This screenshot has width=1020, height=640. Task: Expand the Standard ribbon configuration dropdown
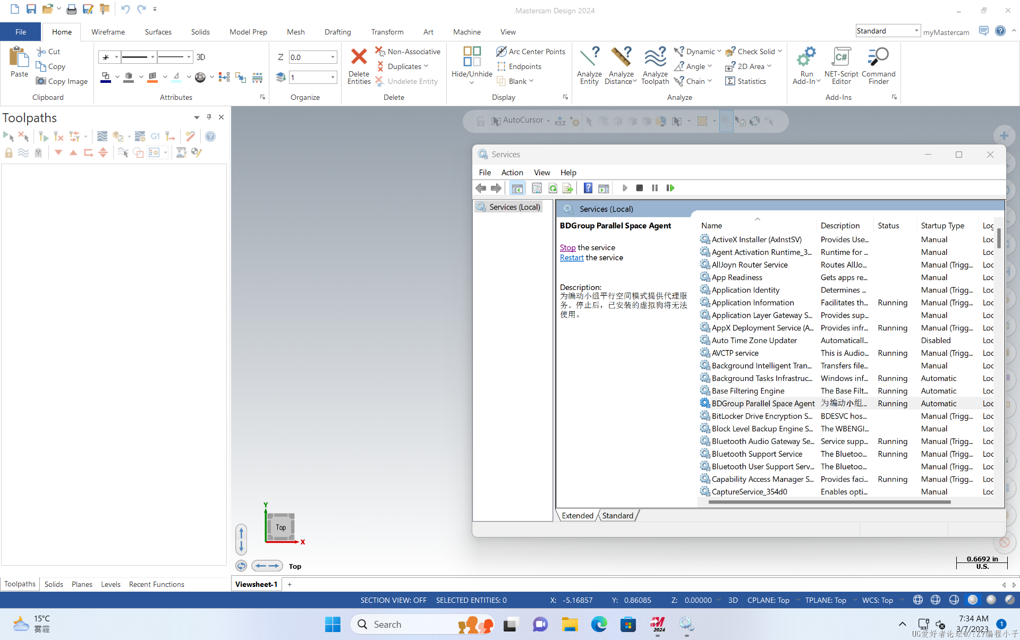(916, 31)
